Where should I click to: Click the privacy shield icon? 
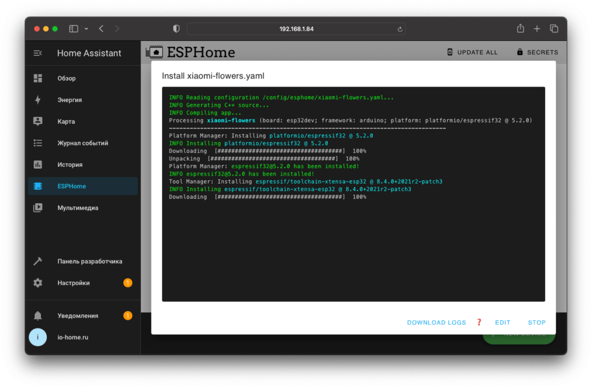pyautogui.click(x=176, y=29)
